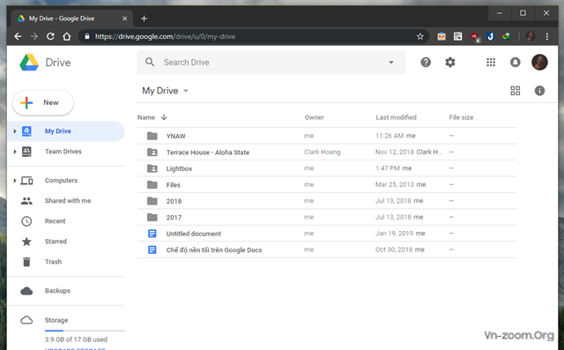Open the Google apps grid

point(491,63)
